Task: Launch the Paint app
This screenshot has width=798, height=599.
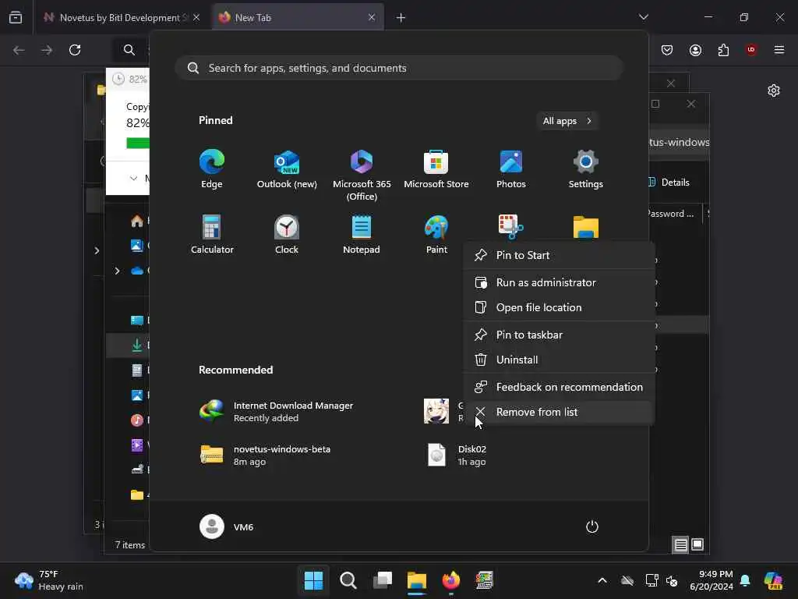Action: click(x=436, y=234)
